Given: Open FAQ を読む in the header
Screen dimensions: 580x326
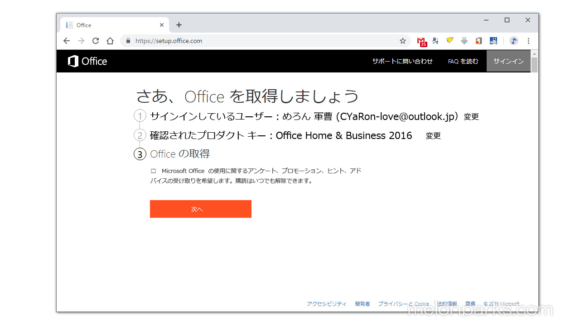Looking at the screenshot, I should (463, 61).
